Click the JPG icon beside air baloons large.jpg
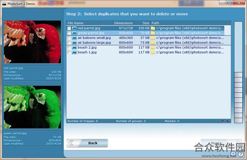 (74, 43)
